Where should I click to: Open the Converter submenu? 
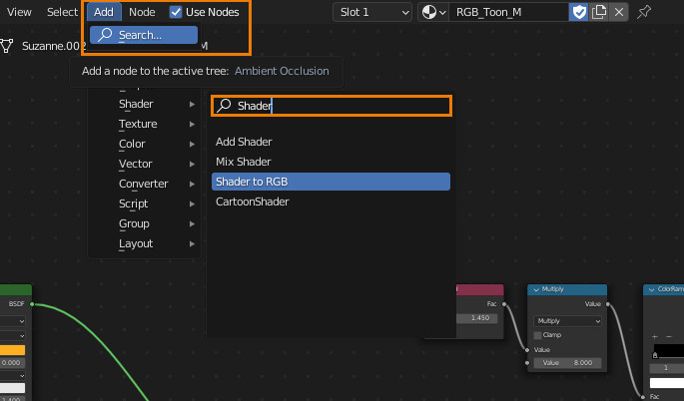(x=156, y=184)
